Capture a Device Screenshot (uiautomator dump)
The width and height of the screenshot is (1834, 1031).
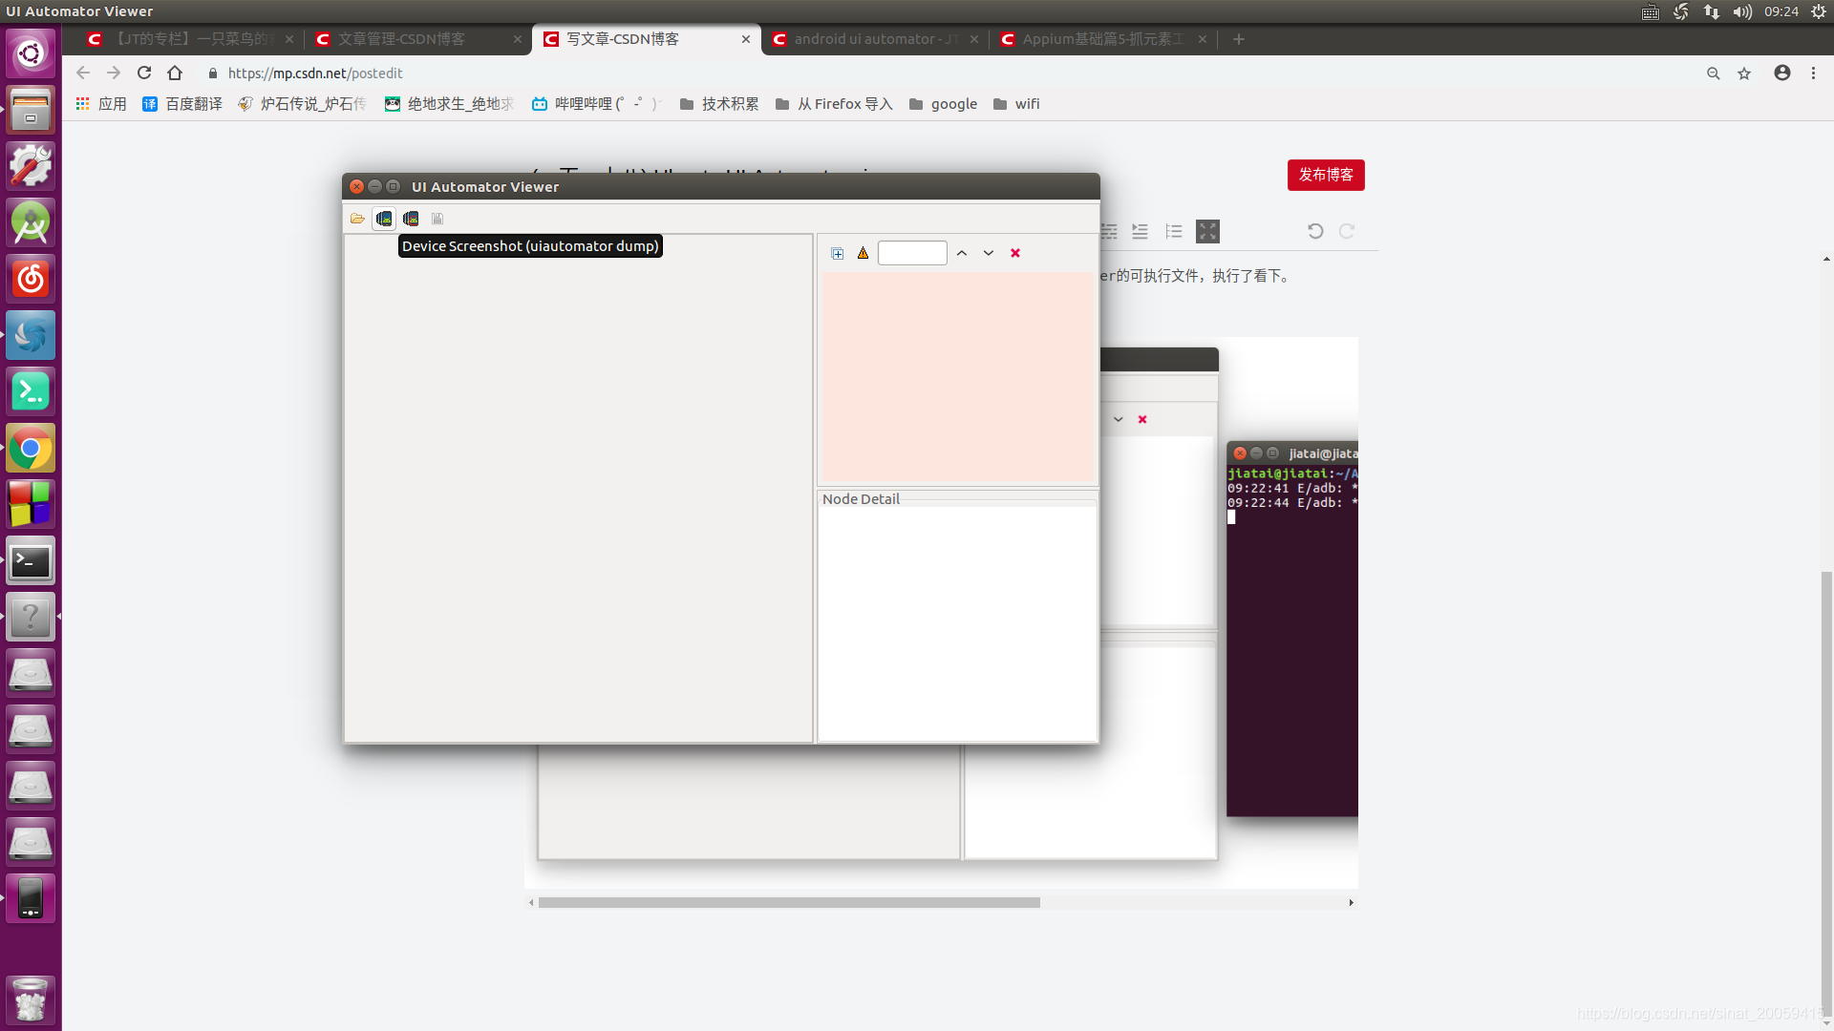pyautogui.click(x=384, y=219)
